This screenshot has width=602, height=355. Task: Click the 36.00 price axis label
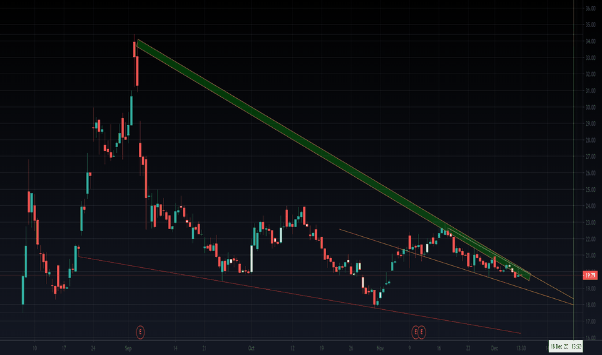click(590, 8)
